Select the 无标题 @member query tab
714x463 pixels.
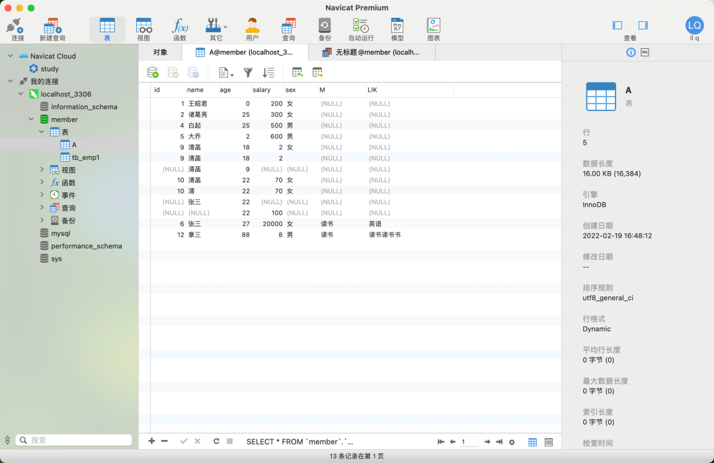pos(370,52)
